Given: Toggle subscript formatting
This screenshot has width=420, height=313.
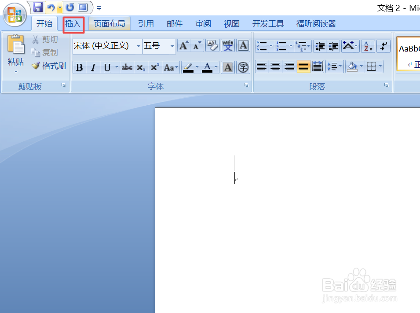Looking at the screenshot, I should (x=141, y=67).
